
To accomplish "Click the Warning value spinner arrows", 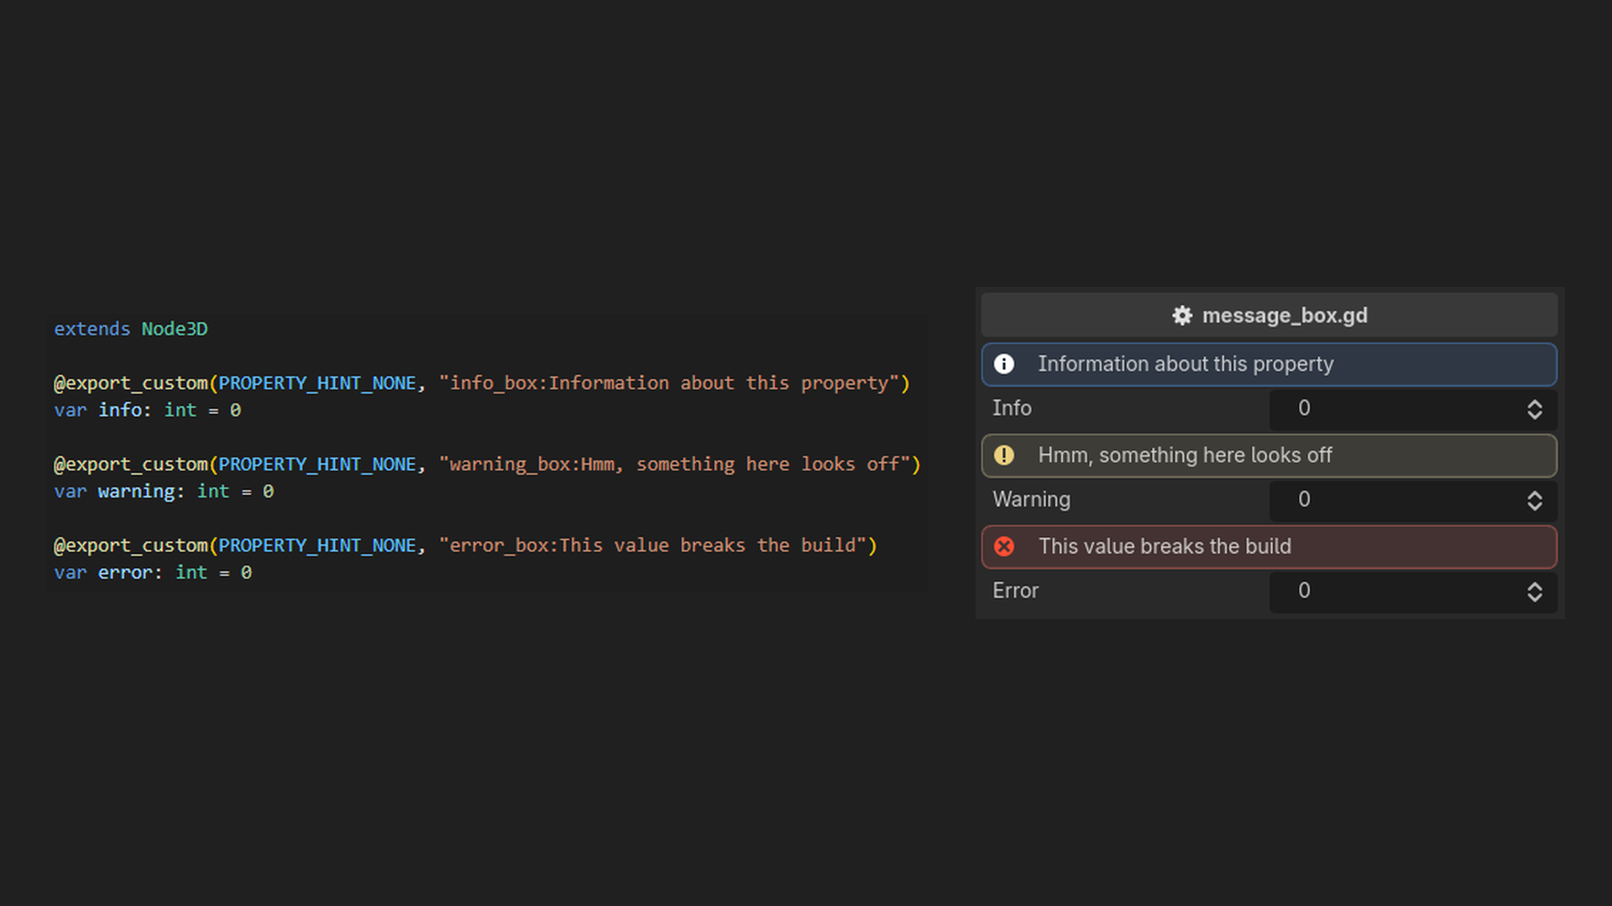I will point(1535,501).
